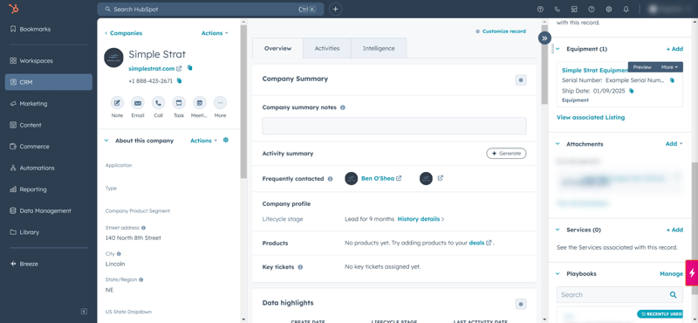Open the marketplace store icon
Viewport: 698px width, 323px height.
click(574, 9)
